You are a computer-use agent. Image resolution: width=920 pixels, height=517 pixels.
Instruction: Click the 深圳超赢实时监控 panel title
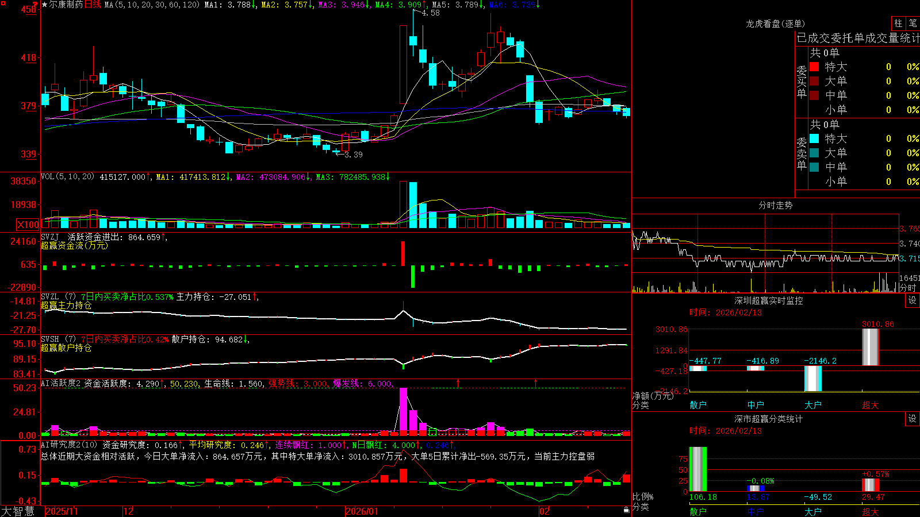point(769,300)
